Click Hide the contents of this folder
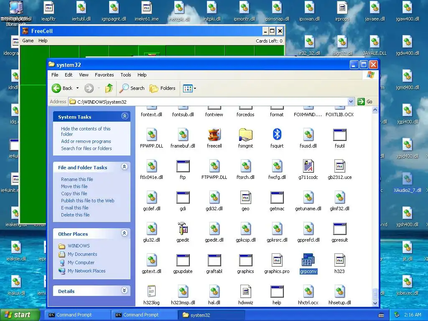The width and height of the screenshot is (428, 321). tap(86, 131)
